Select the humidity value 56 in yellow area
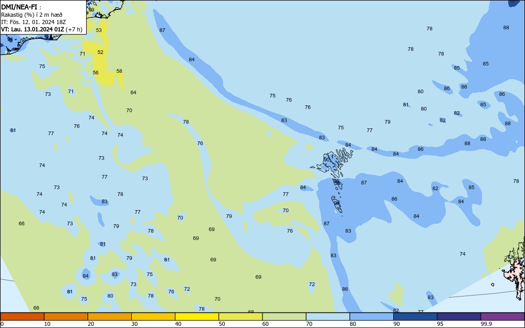Screen dimensions: 525x328 (96, 72)
